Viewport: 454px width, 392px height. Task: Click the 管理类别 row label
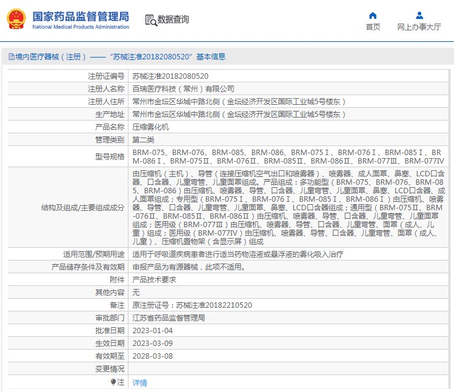click(110, 140)
